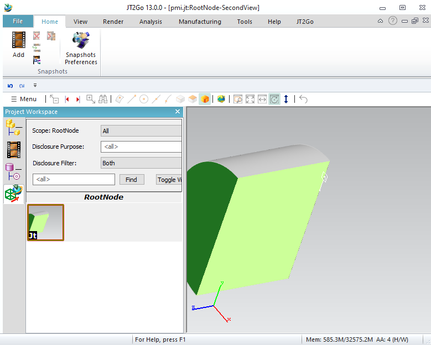Image resolution: width=431 pixels, height=345 pixels.
Task: Click the blue vertical double arrow icon
Action: coord(286,99)
